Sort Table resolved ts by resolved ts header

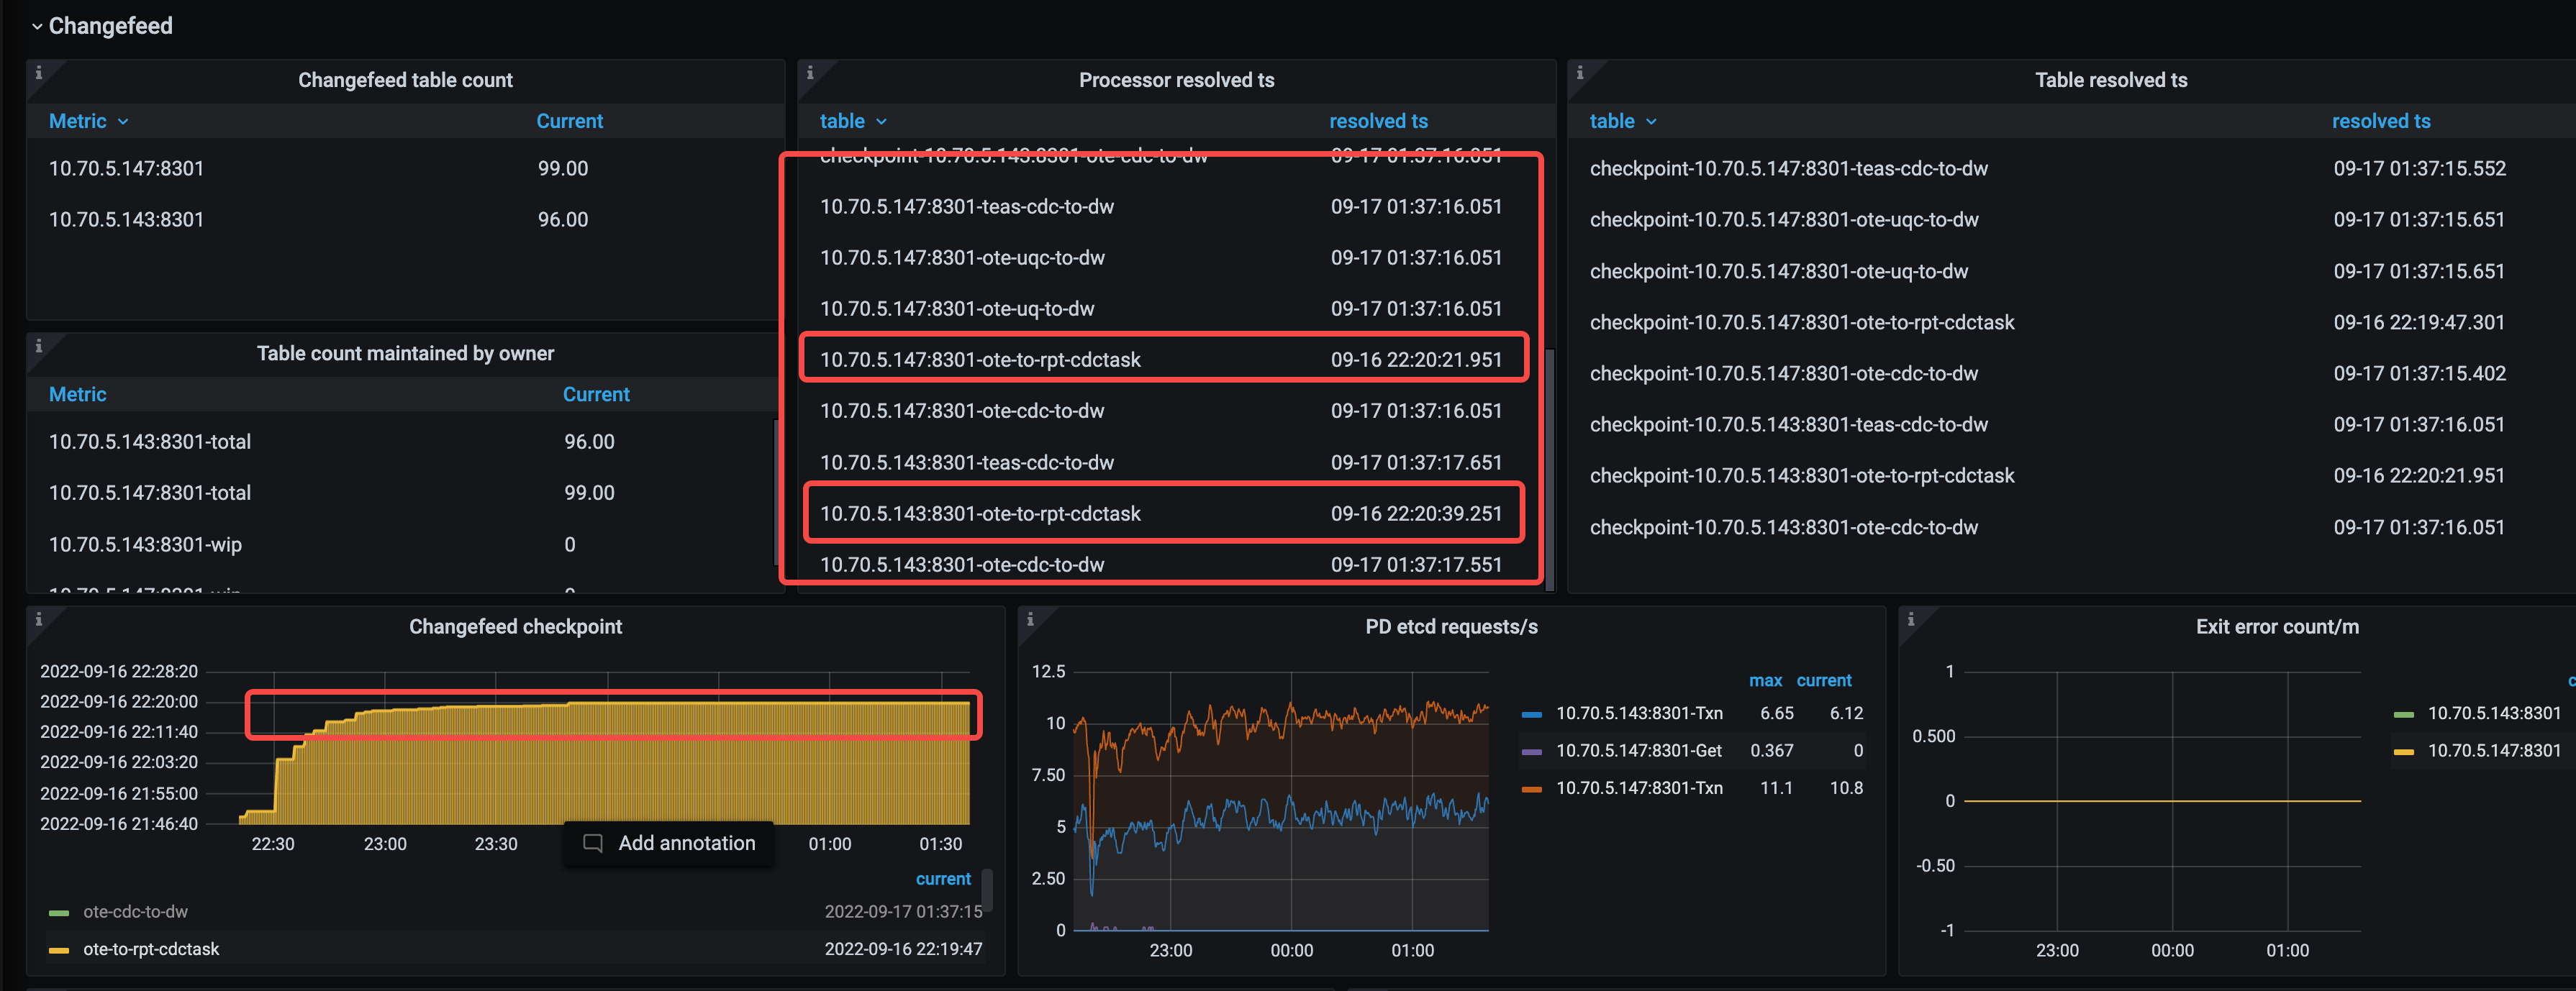tap(2381, 121)
